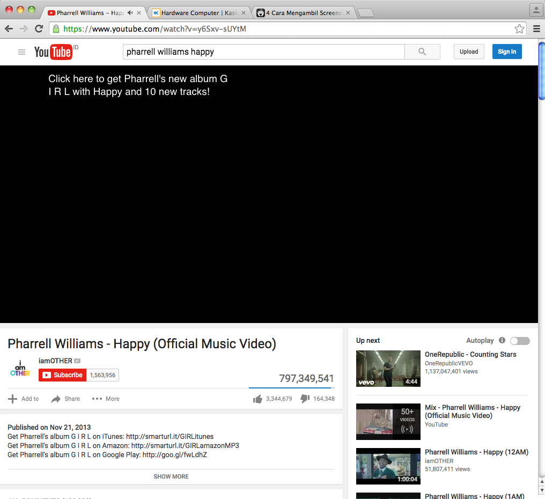545x499 pixels.
Task: Open the YouTube guide menu icon
Action: 21,52
